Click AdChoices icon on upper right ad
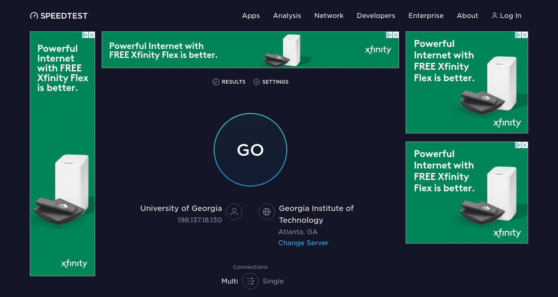Image resolution: width=558 pixels, height=297 pixels. [518, 35]
